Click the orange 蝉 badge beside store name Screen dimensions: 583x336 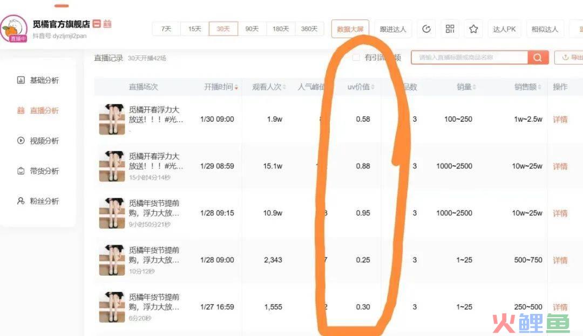click(x=107, y=24)
